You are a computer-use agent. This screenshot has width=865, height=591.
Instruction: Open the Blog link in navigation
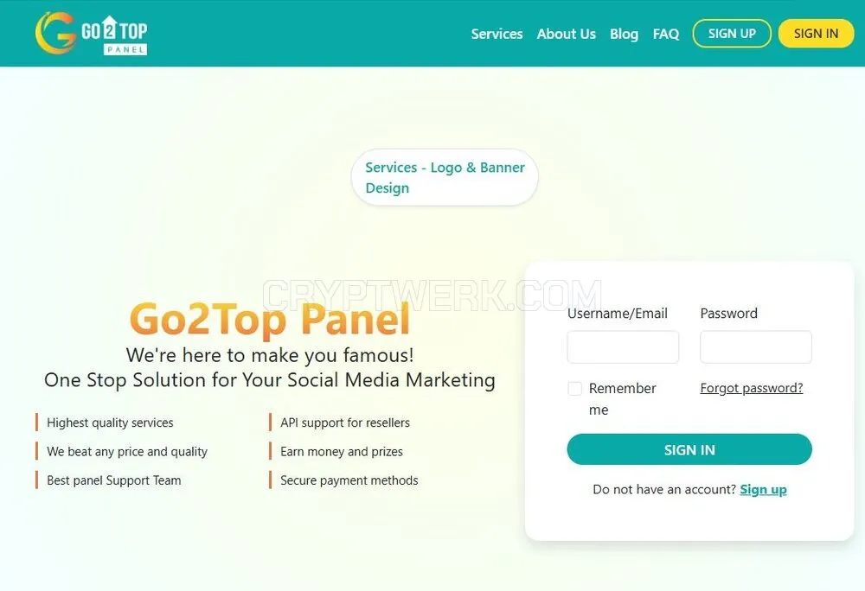624,34
